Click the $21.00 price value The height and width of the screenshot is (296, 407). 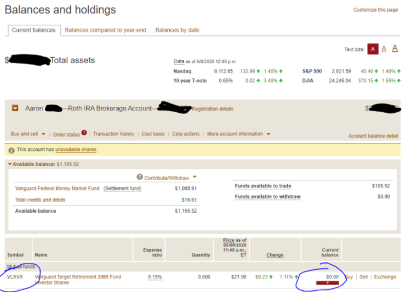click(239, 277)
